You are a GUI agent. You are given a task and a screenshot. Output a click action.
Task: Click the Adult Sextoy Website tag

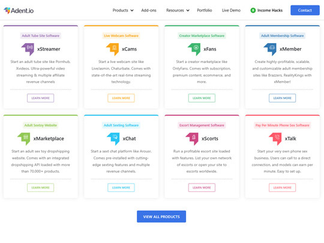pos(41,125)
